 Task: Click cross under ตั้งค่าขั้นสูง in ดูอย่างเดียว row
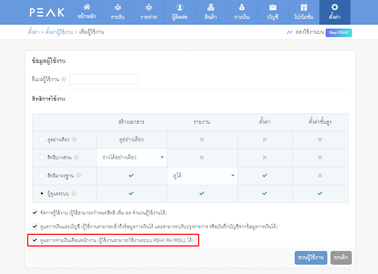pyautogui.click(x=320, y=140)
